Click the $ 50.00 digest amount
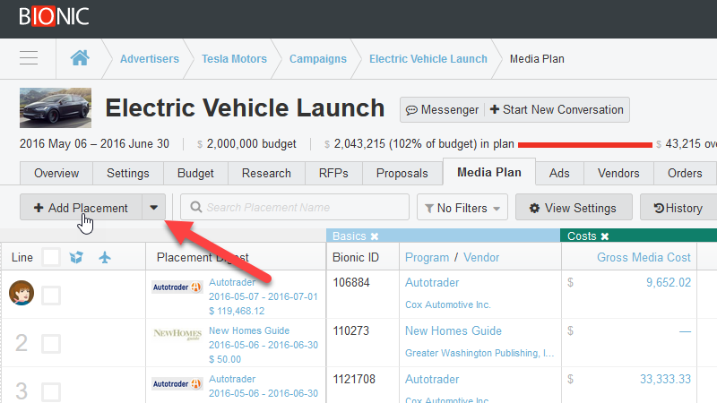The image size is (717, 403). [x=225, y=360]
